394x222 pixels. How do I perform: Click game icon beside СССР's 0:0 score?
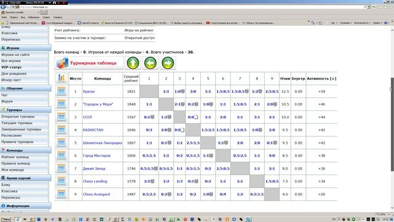click(196, 117)
